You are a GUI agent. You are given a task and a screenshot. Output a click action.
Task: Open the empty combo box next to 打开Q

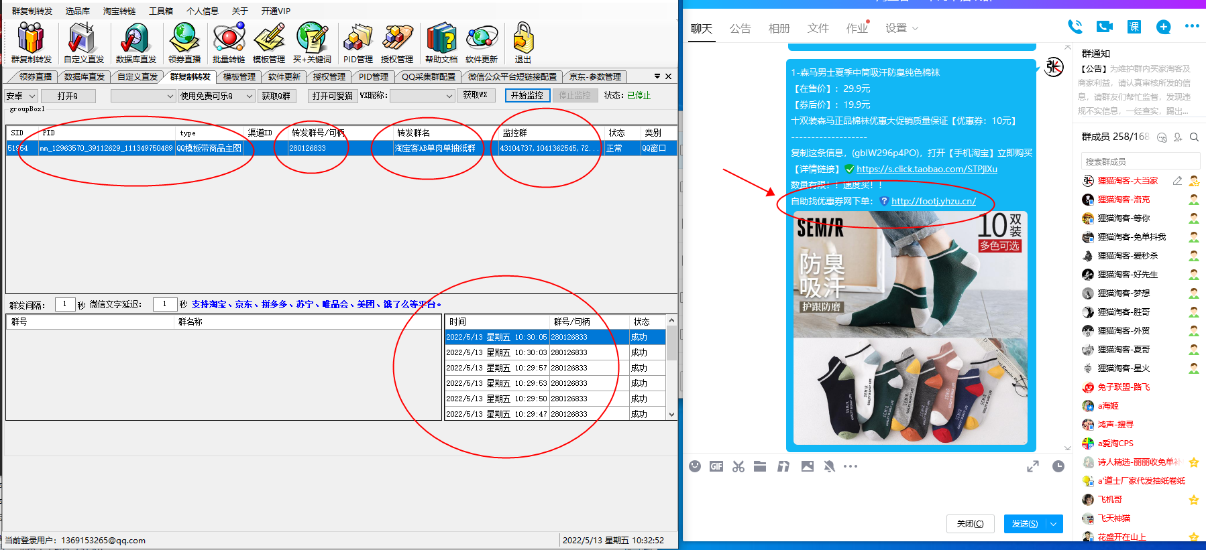143,96
